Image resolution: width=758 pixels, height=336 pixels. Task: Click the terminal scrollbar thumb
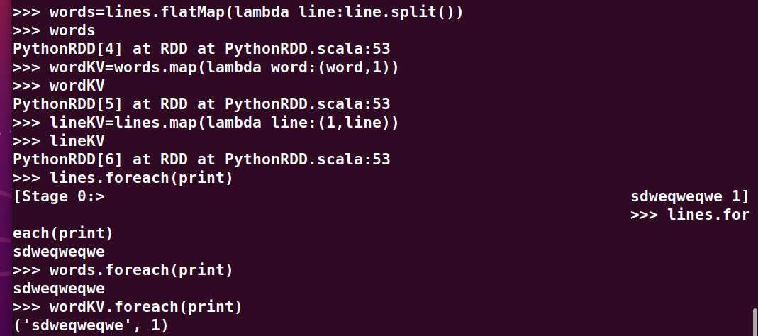coord(753,322)
